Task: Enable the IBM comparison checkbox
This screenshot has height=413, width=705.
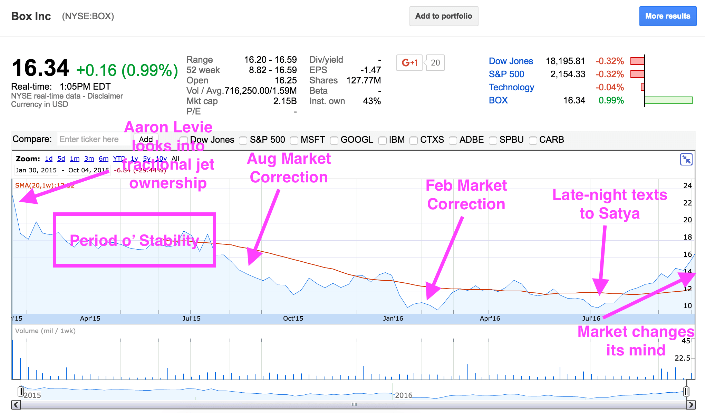Action: click(x=383, y=140)
